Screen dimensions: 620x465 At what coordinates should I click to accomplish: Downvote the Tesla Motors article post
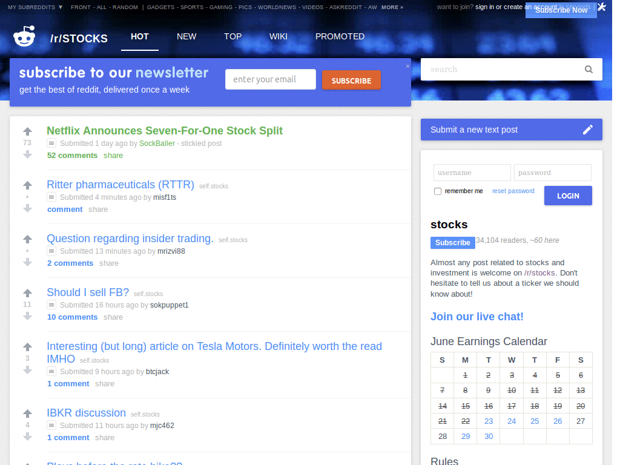pos(27,370)
